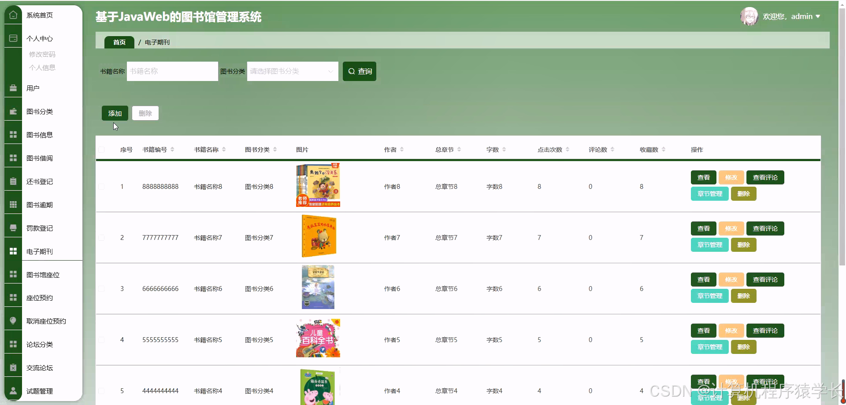Click the icon beside 罚款登记
The image size is (846, 405).
tap(13, 228)
